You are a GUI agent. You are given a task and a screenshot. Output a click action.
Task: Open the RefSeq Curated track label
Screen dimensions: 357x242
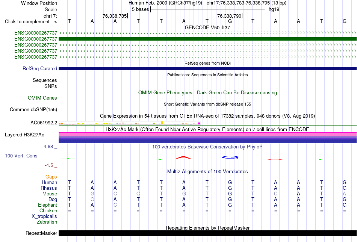click(40, 68)
